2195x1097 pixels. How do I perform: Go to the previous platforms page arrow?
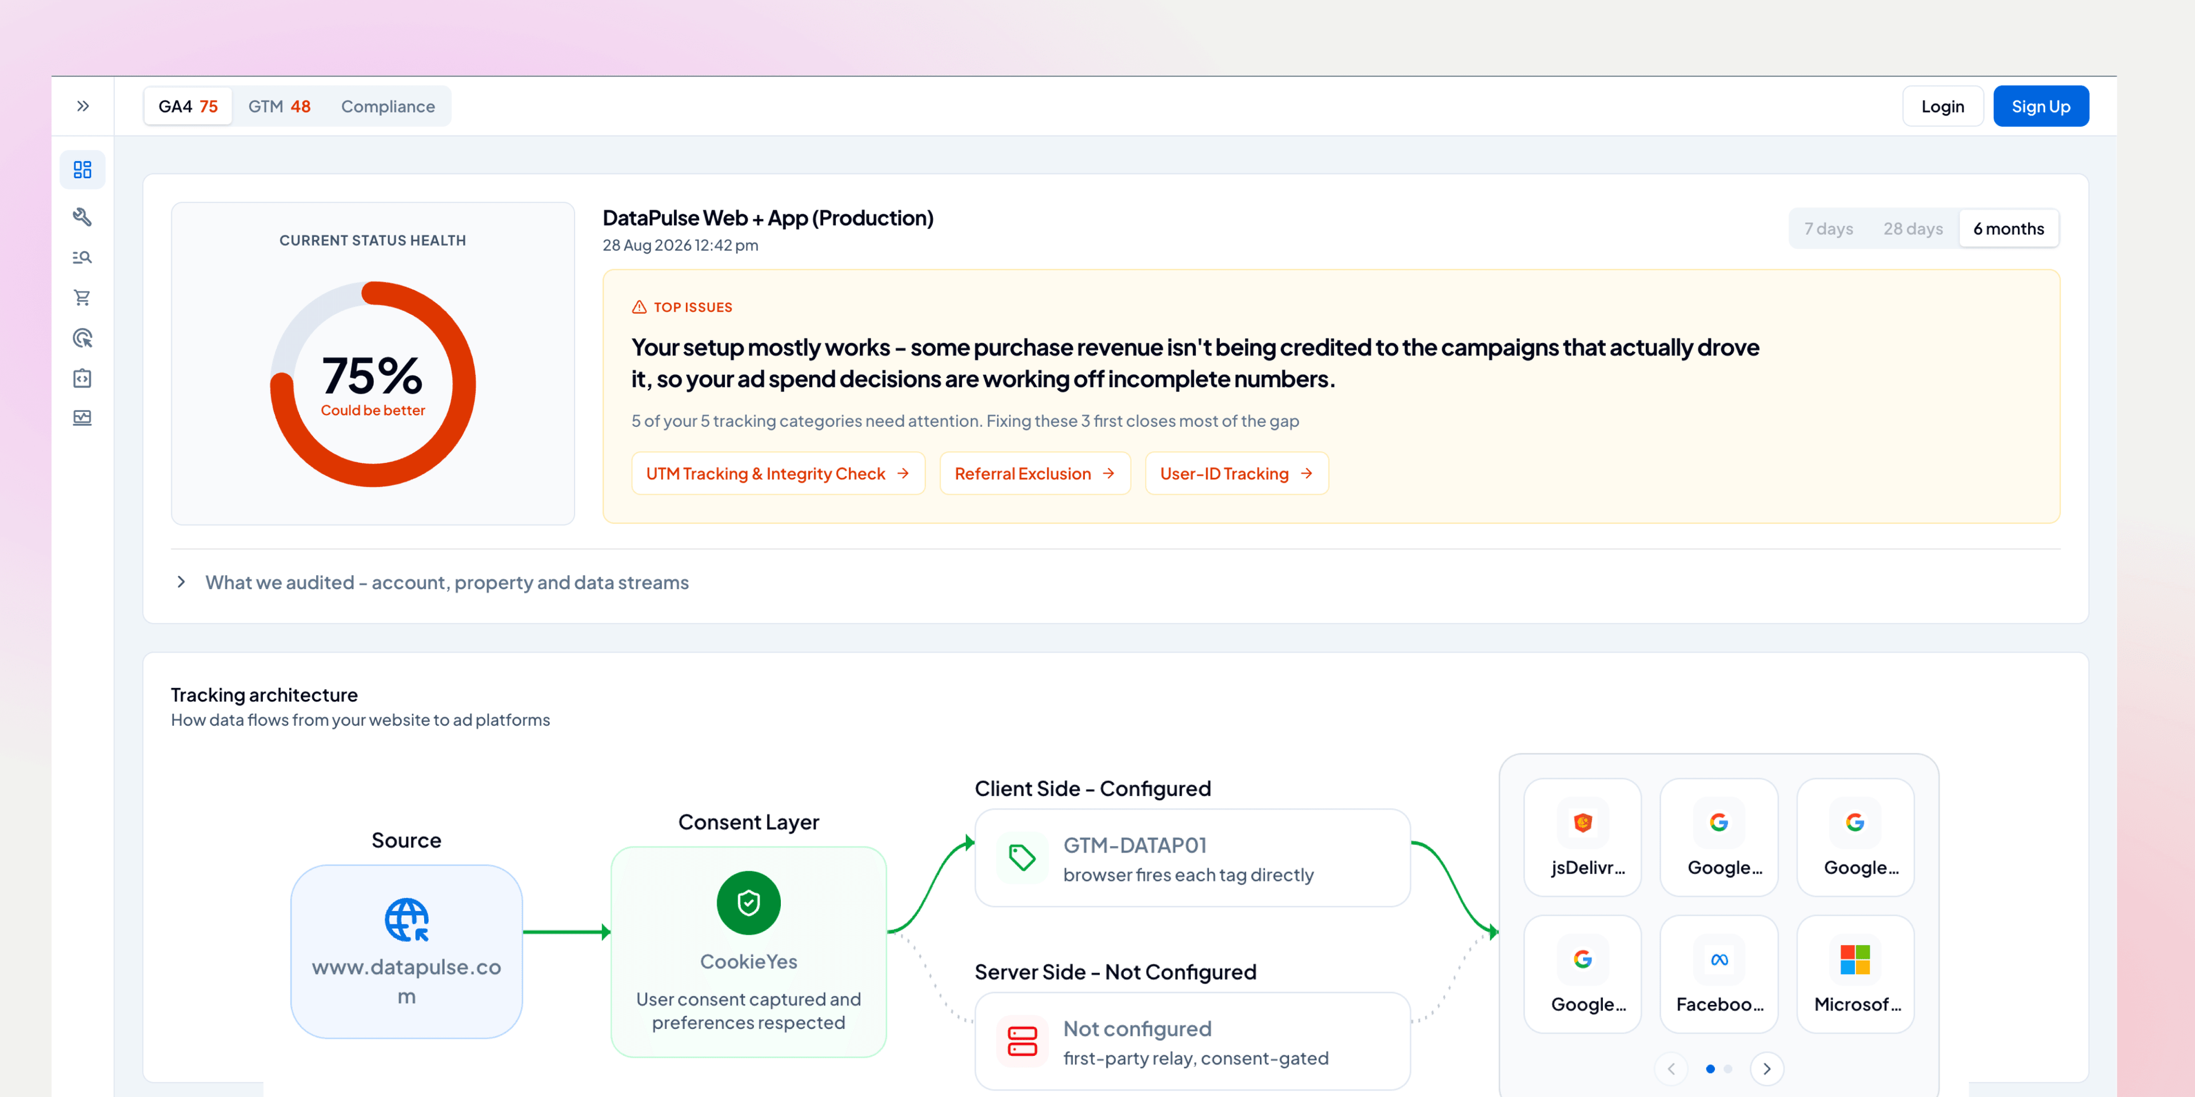1671,1069
